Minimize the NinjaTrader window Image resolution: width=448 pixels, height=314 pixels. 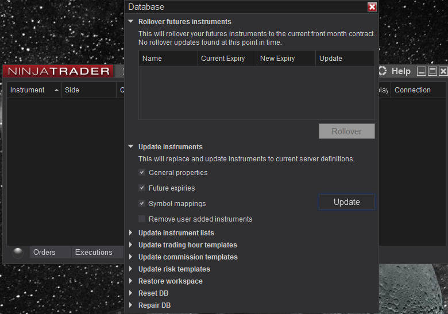point(422,71)
